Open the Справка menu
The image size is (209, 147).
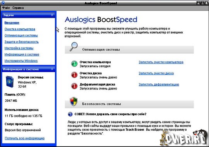pos(18,8)
